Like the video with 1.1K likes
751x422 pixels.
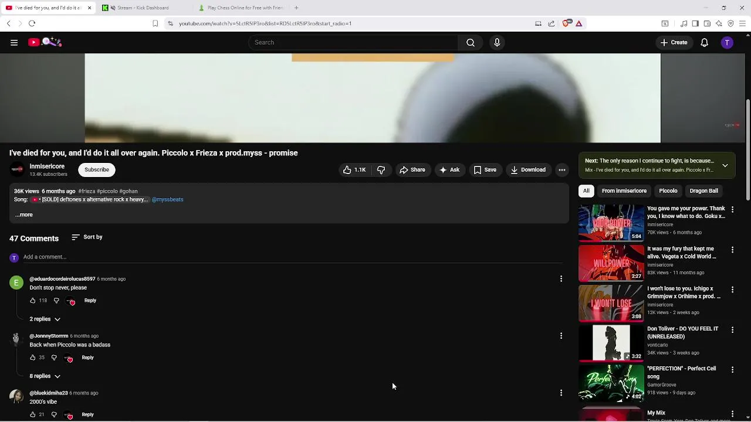point(354,170)
